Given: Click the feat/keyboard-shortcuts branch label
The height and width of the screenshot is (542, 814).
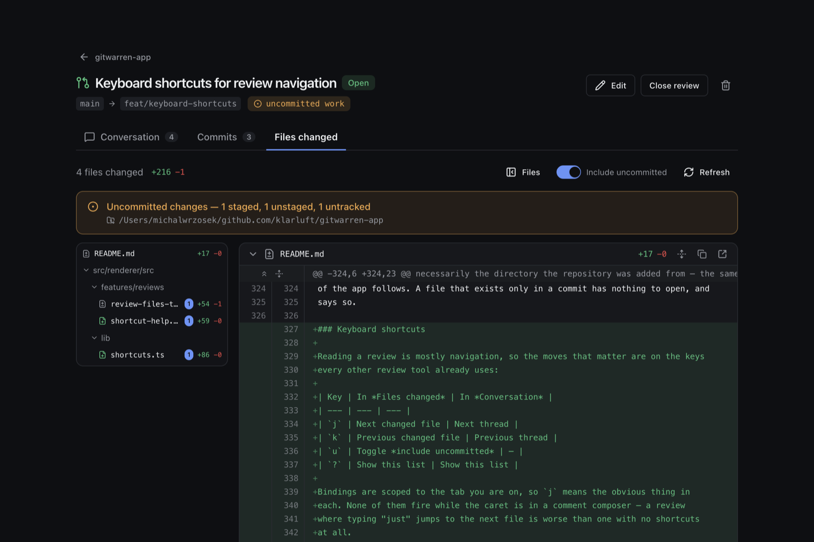Looking at the screenshot, I should point(181,104).
